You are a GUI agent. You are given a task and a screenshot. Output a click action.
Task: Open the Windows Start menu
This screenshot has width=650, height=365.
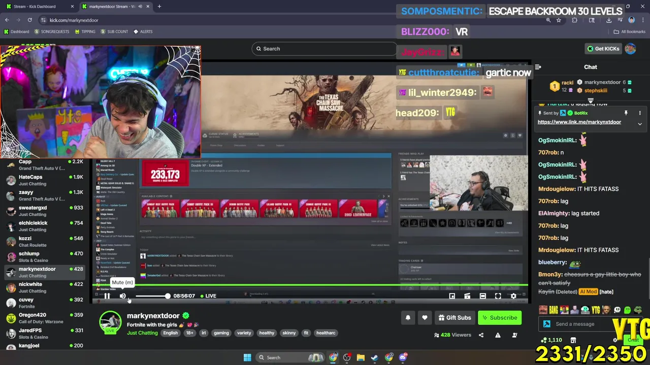pos(247,358)
